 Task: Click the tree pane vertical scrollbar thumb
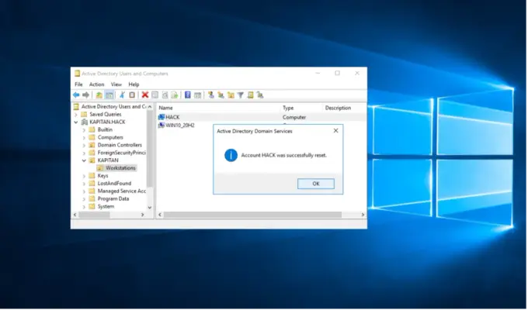[150, 148]
